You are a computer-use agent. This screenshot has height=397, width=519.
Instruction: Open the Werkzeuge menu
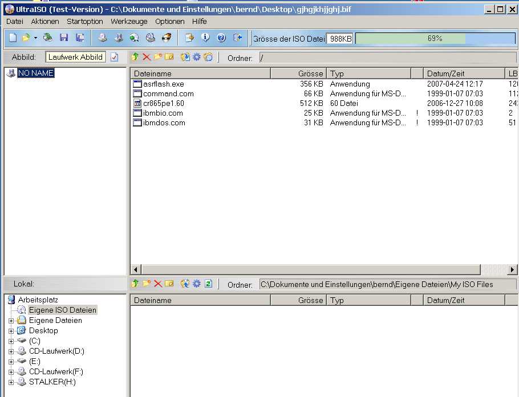(129, 22)
